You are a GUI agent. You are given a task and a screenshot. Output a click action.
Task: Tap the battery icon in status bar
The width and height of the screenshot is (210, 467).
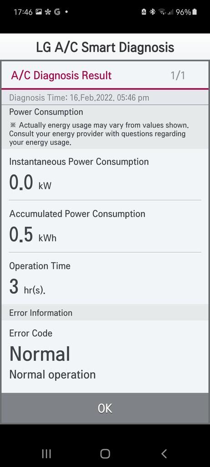195,12
